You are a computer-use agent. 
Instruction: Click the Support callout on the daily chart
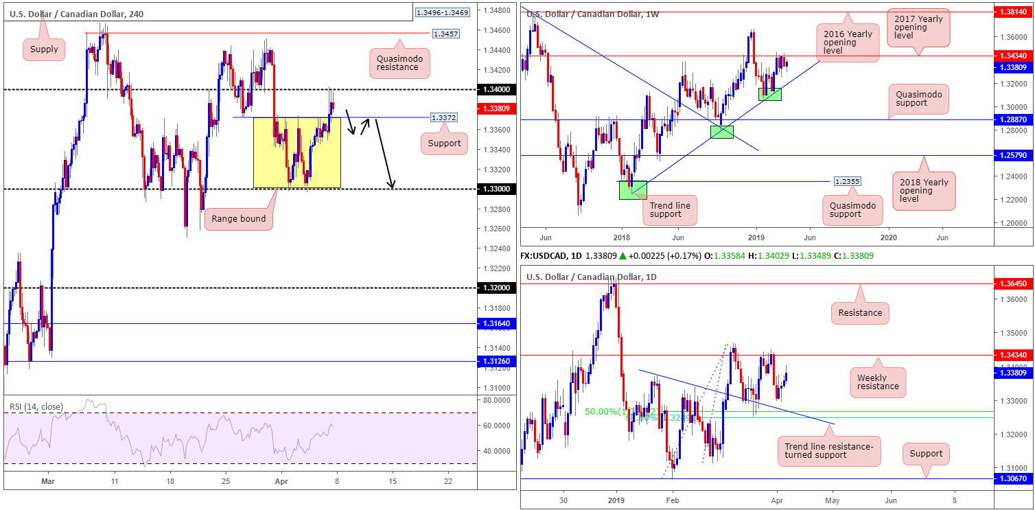click(x=927, y=454)
